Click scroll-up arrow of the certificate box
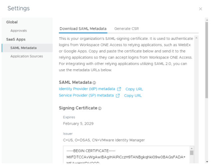212x166 pixels. pos(191,148)
